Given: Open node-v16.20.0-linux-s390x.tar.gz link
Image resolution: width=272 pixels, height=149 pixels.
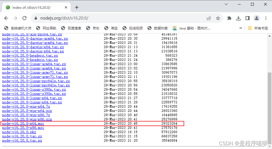Looking at the screenshot, I should (34, 90).
